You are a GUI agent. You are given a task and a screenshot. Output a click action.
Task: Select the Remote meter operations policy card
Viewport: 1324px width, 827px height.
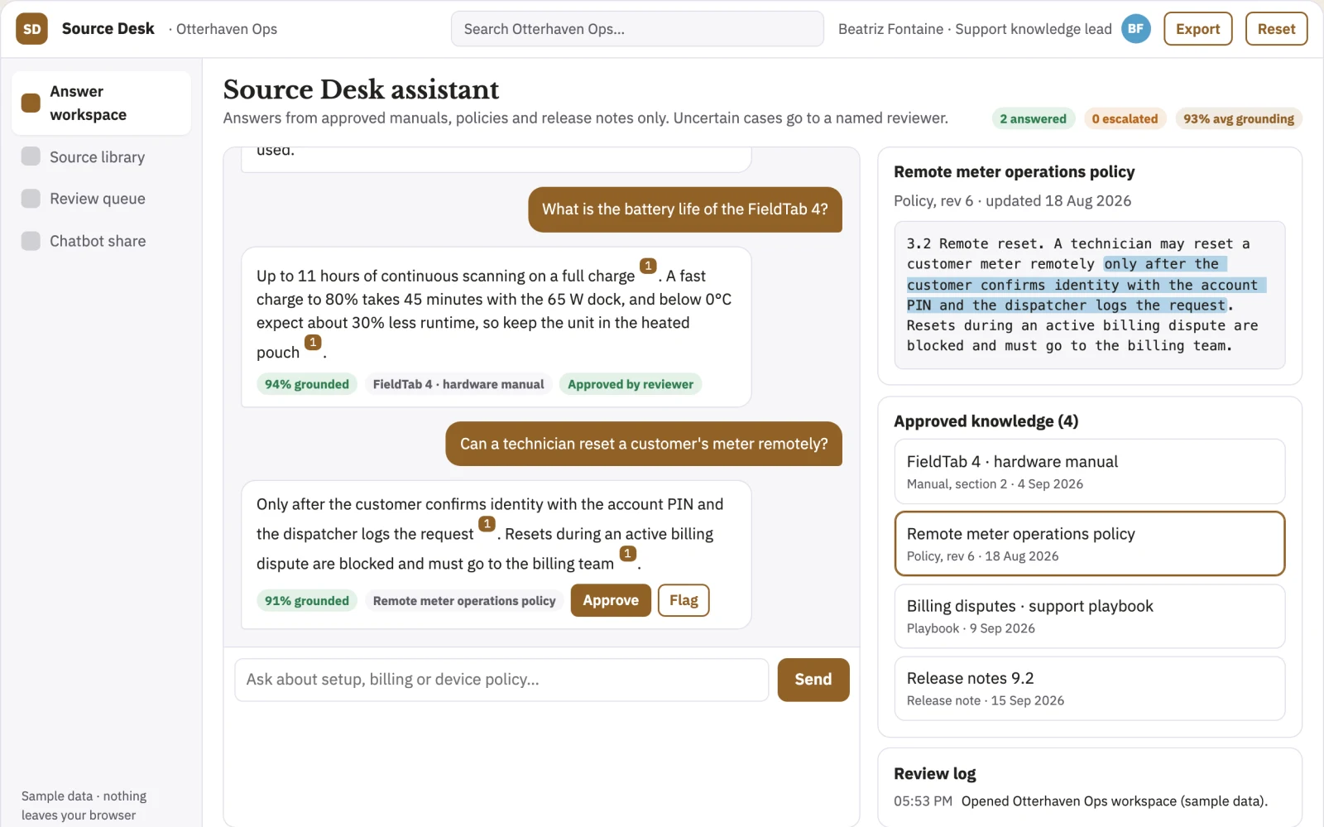click(1090, 544)
